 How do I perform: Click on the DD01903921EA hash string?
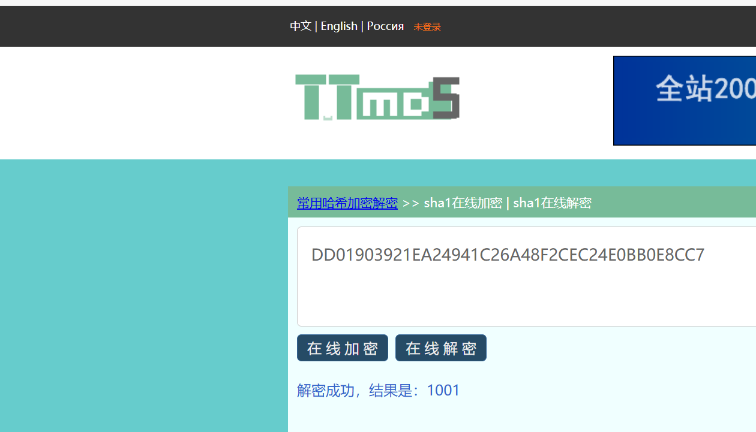click(508, 255)
